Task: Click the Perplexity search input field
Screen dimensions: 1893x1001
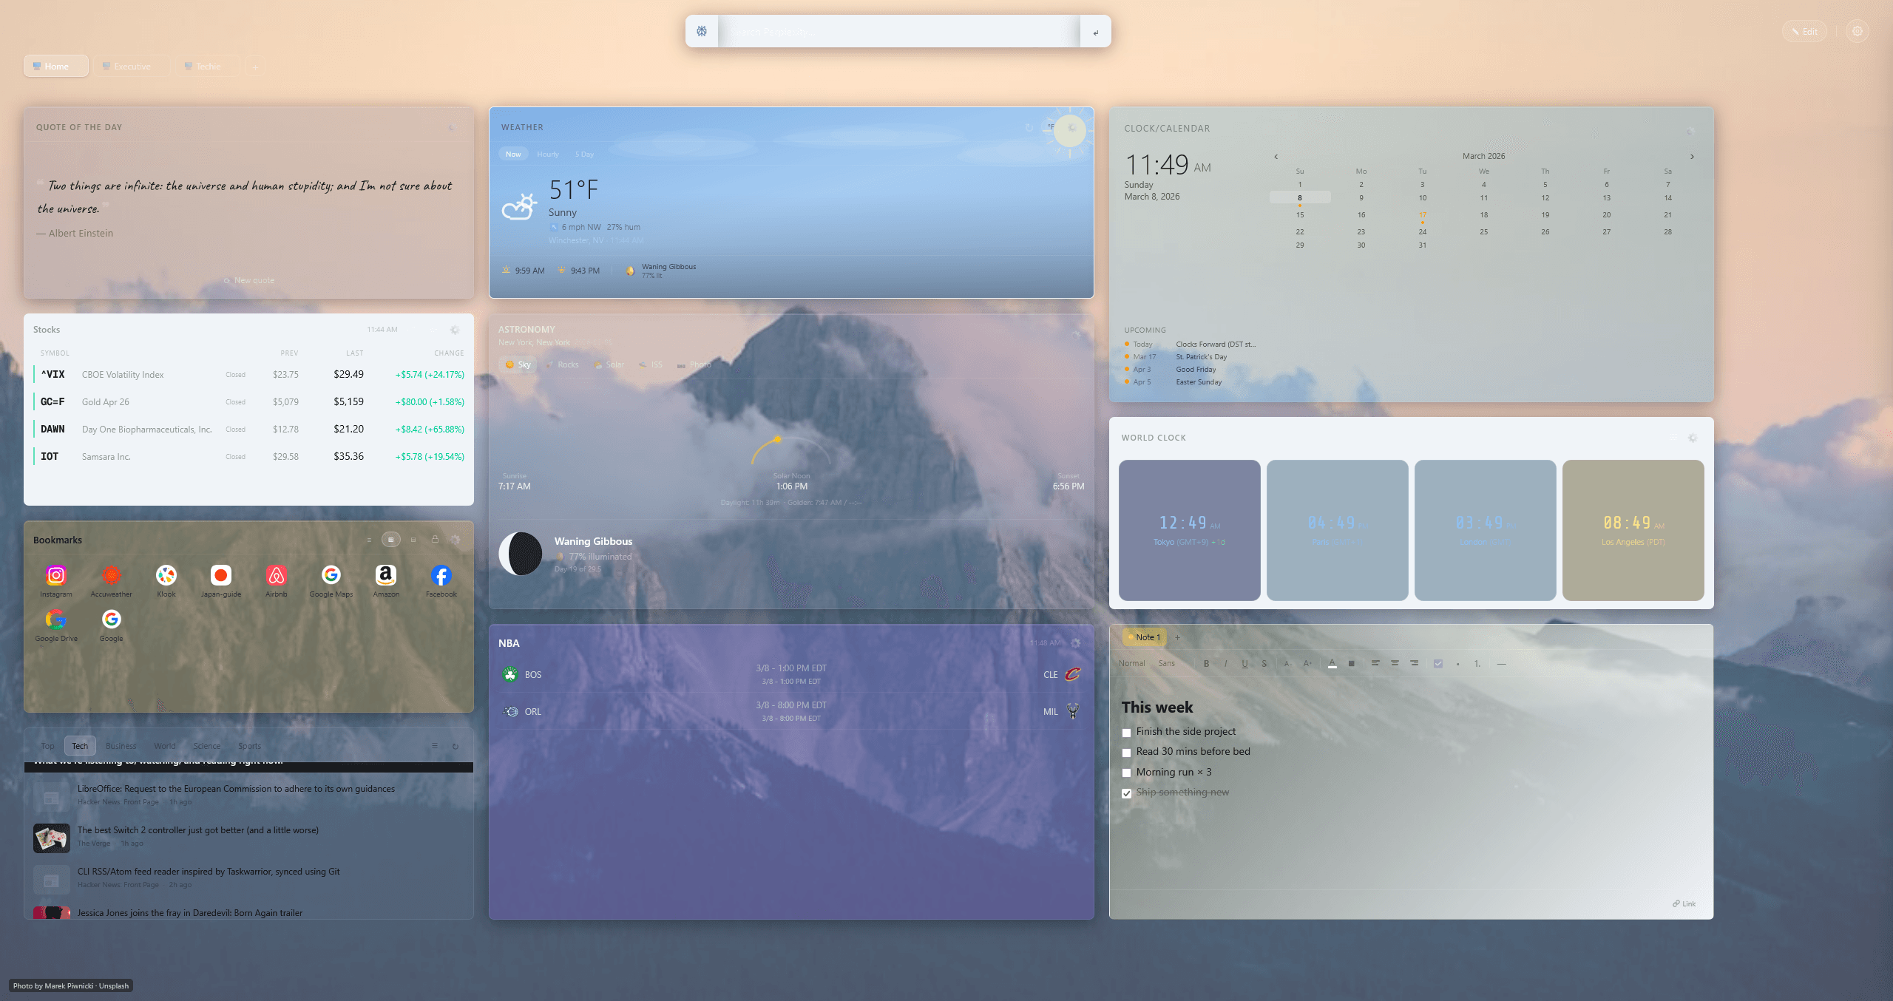Action: [887, 31]
